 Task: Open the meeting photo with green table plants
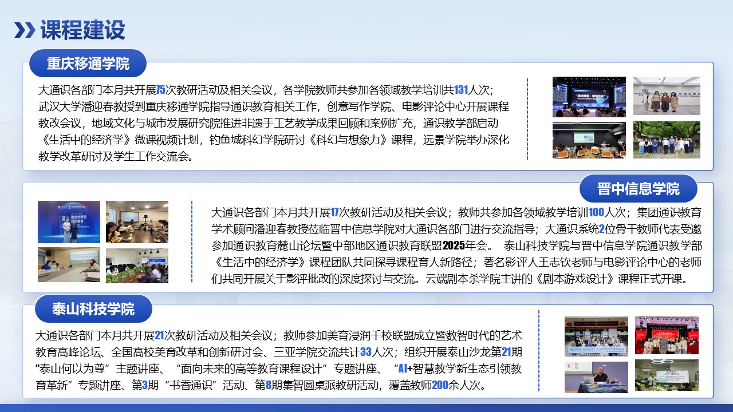[137, 266]
